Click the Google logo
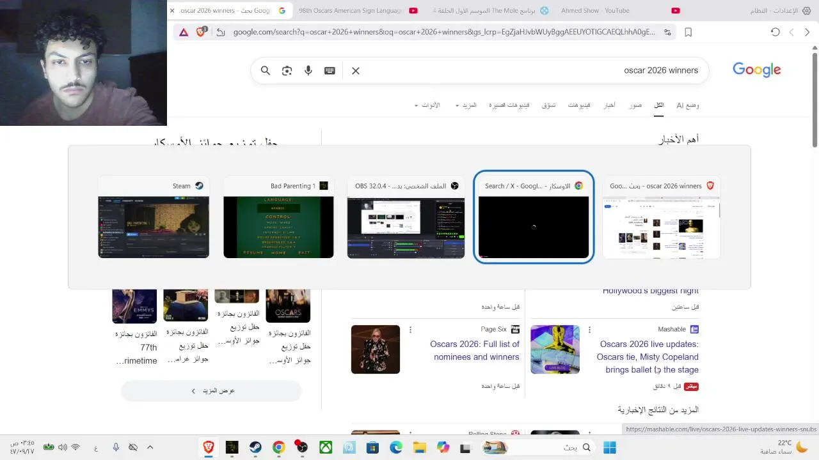The image size is (819, 460). (756, 70)
